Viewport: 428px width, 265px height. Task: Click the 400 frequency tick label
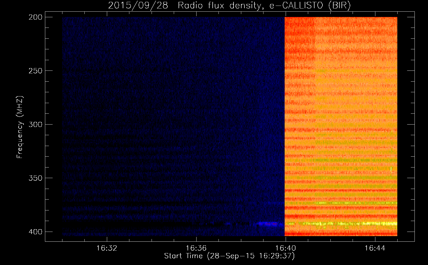tap(35, 232)
